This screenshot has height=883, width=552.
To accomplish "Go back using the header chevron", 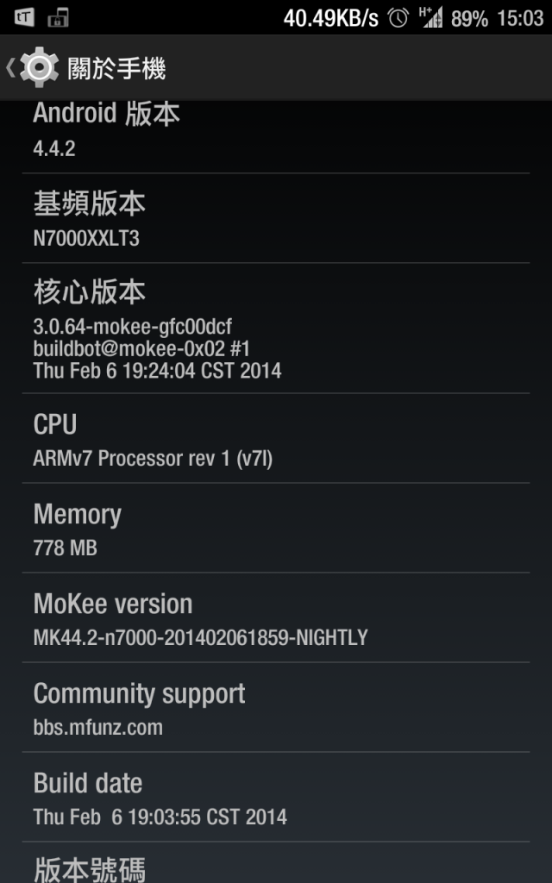I will coord(10,67).
